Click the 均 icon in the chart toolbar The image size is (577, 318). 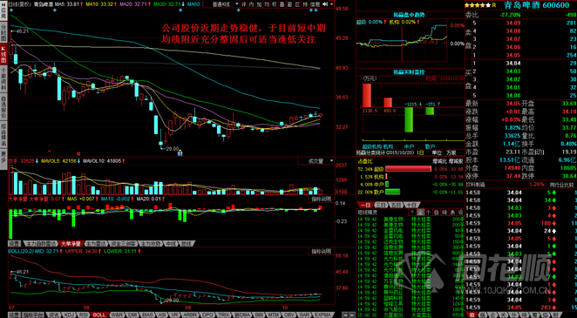pyautogui.click(x=267, y=4)
